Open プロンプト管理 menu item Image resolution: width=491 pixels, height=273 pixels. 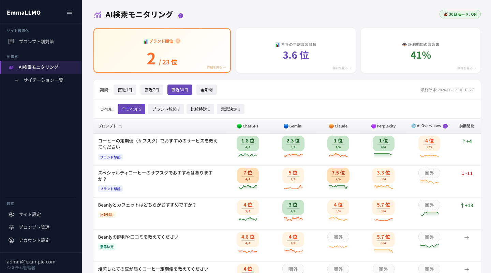coord(41,227)
